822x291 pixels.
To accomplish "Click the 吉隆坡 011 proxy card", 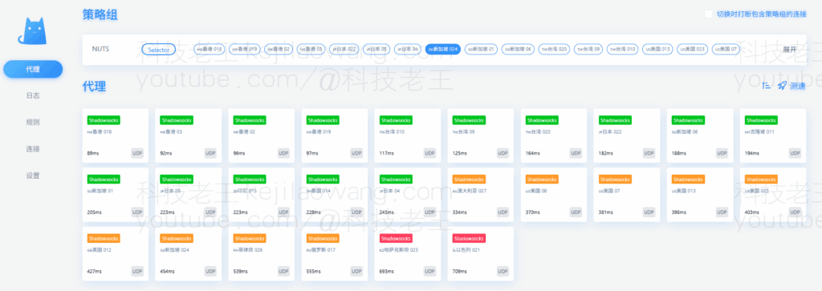I will pos(773,135).
